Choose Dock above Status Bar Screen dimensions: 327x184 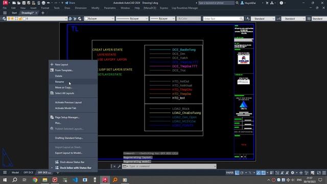tap(73, 162)
